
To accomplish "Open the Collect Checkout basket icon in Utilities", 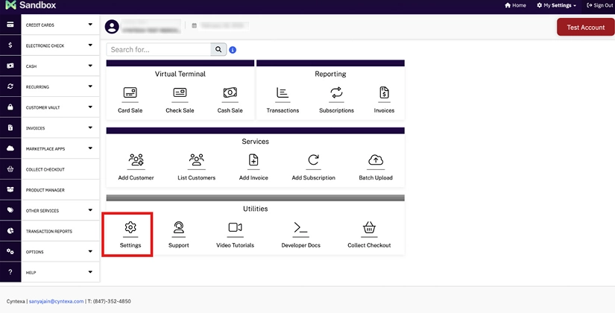I will (369, 227).
